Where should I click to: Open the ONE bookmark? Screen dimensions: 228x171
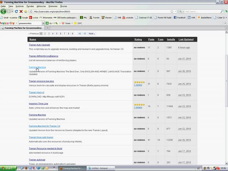[x=118, y=17]
